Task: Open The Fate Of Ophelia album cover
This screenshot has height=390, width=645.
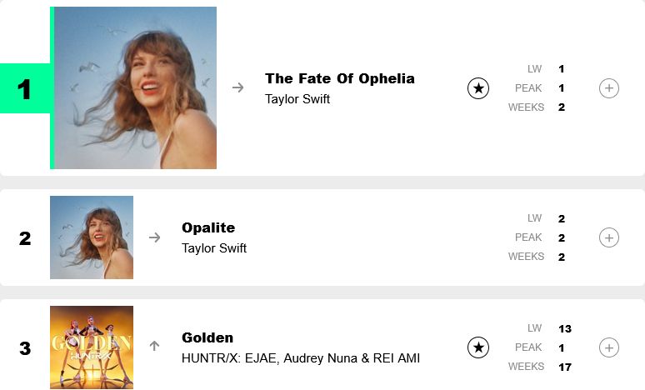Action: (135, 87)
